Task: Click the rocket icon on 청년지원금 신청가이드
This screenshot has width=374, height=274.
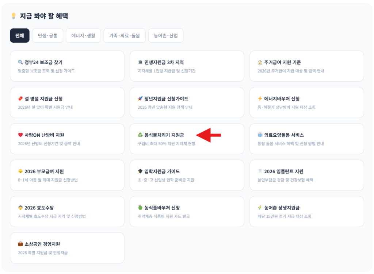Action: point(140,99)
